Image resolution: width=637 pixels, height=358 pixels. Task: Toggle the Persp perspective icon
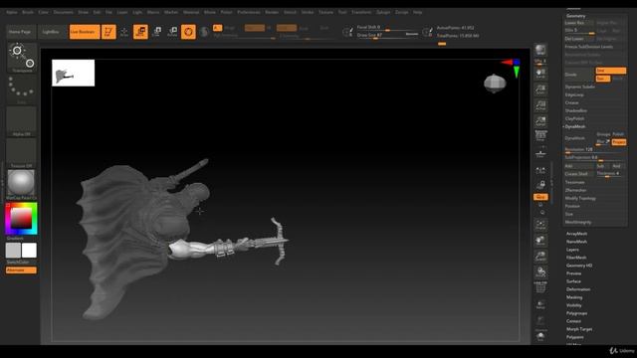pos(540,136)
